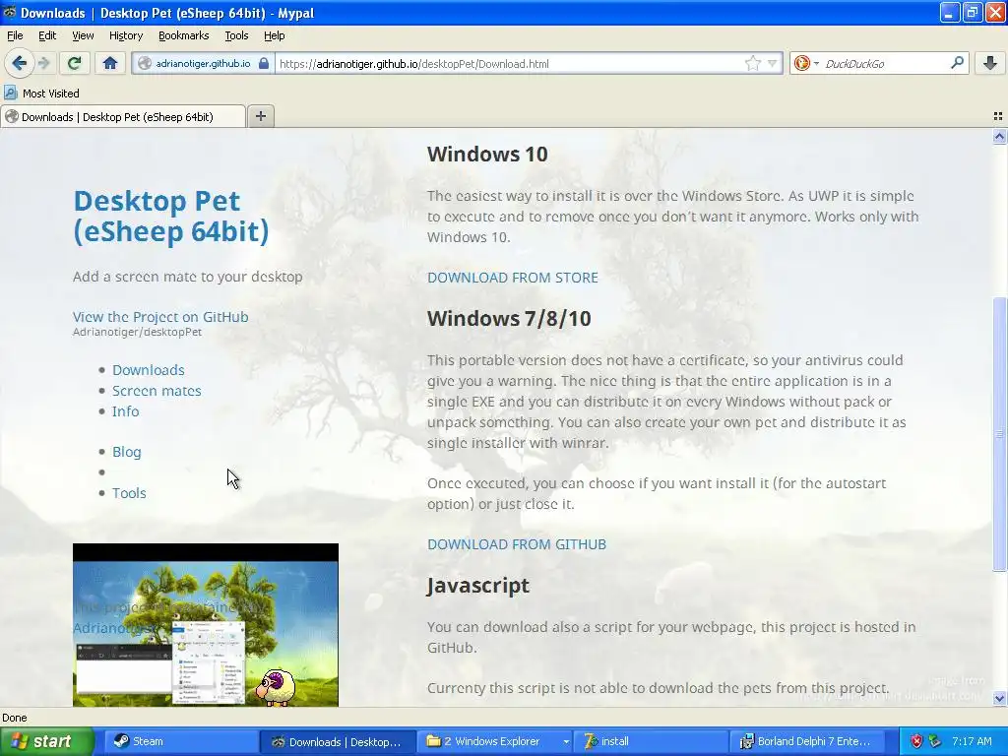Viewport: 1008px width, 756px height.
Task: Click the vertical scrollbar thumb
Action: [999, 434]
